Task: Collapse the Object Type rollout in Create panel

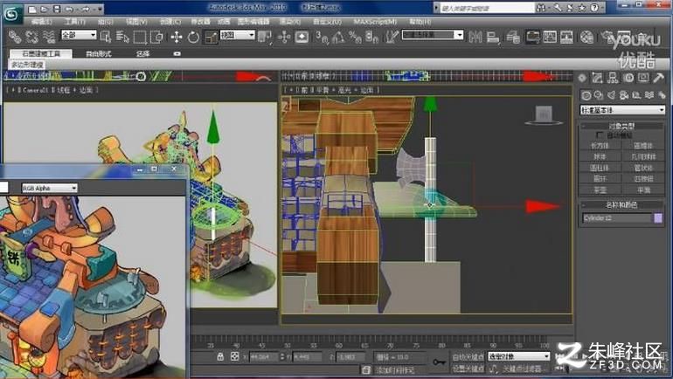Action: 621,126
